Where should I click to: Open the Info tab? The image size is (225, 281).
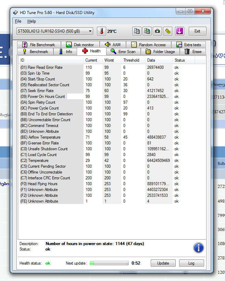(65, 52)
